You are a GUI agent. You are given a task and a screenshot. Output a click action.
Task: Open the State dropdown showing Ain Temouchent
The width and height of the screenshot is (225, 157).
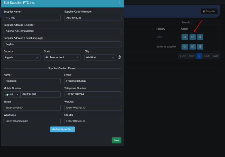[62, 57]
